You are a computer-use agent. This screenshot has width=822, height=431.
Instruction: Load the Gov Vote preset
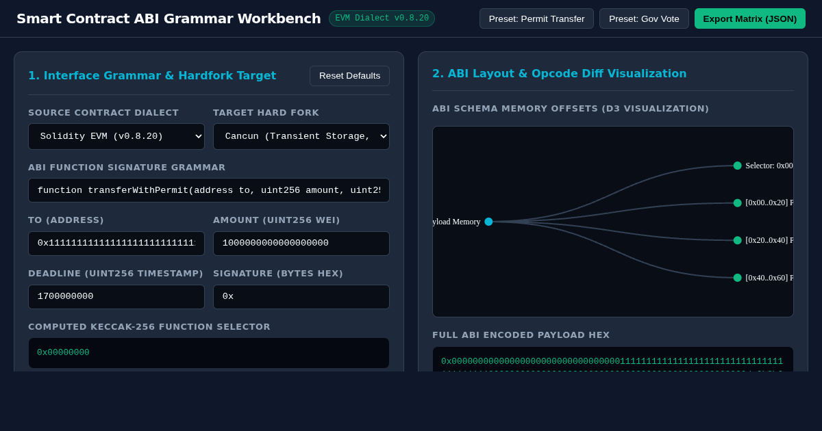tap(644, 18)
